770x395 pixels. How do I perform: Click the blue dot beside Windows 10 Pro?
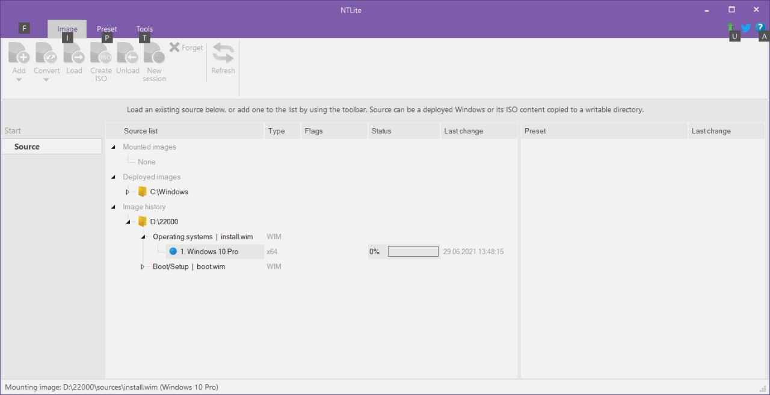point(173,251)
